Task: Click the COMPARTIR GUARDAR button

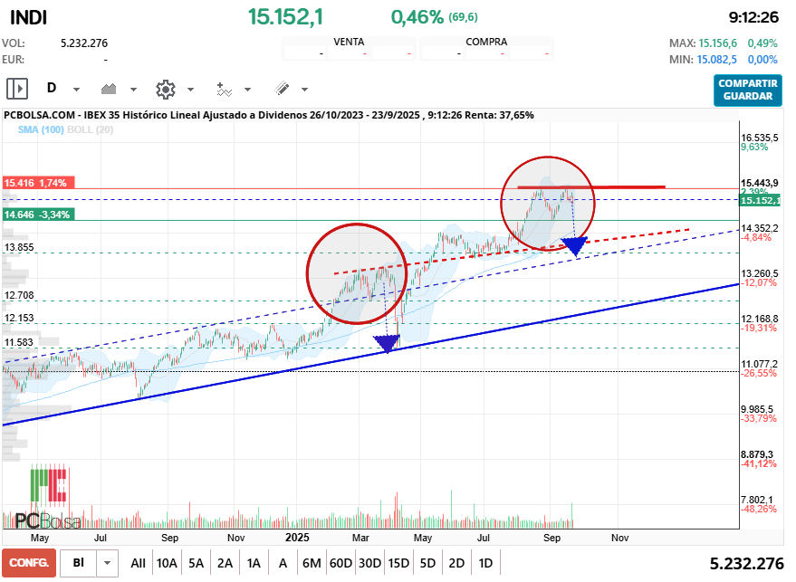Action: point(747,90)
